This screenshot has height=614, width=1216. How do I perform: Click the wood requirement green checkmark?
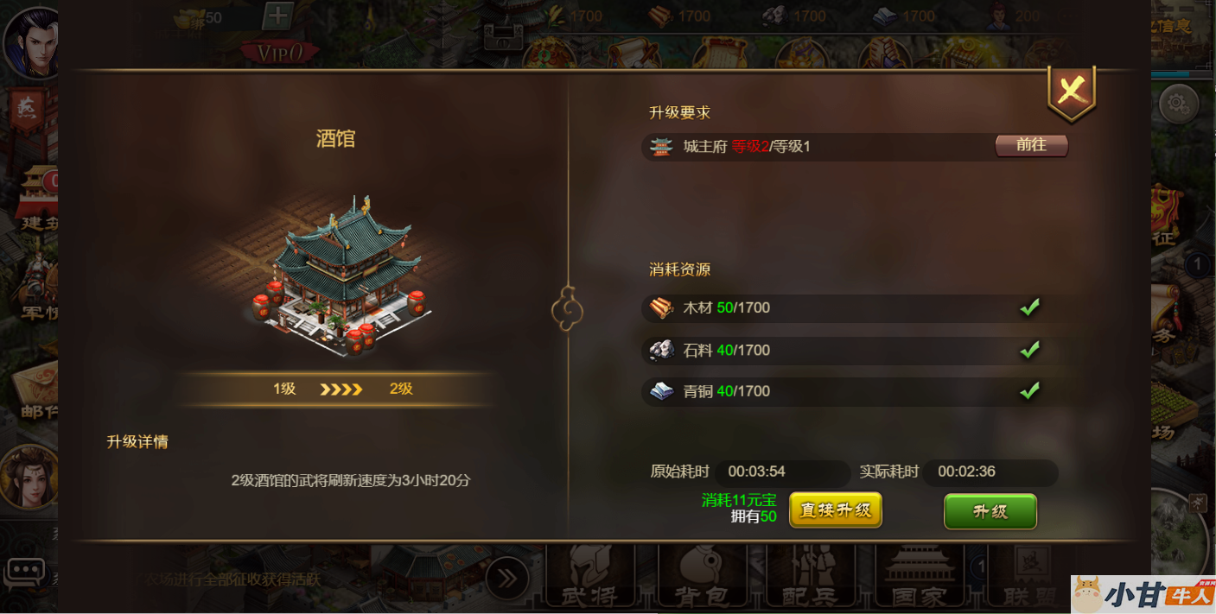(x=1029, y=307)
